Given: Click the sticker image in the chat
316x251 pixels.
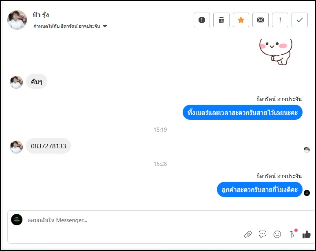Looking at the screenshot, I should point(275,51).
